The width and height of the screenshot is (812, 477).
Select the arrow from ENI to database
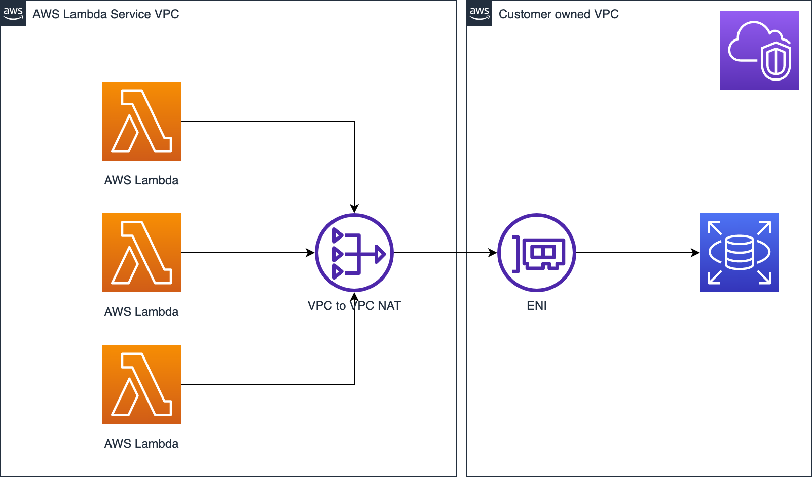[x=638, y=253]
